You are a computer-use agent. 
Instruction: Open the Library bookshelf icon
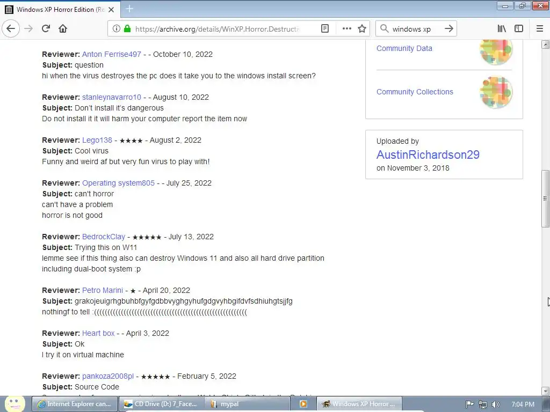coord(502,29)
